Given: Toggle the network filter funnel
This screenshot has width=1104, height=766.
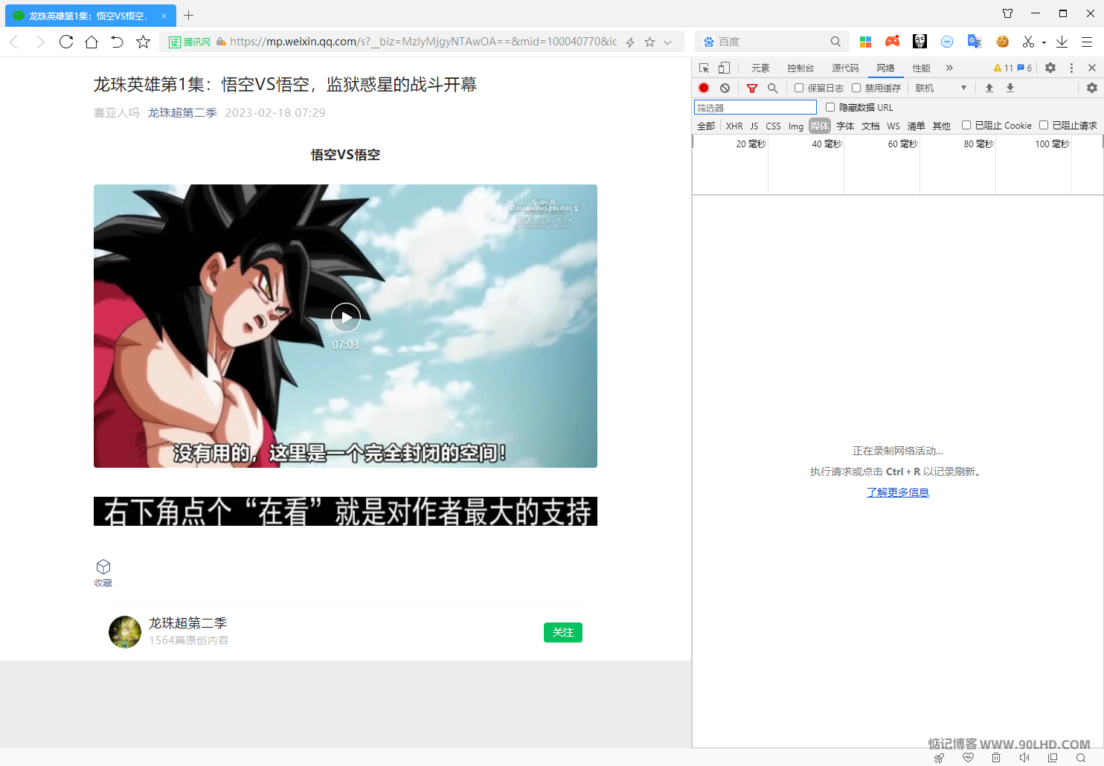Looking at the screenshot, I should [752, 88].
